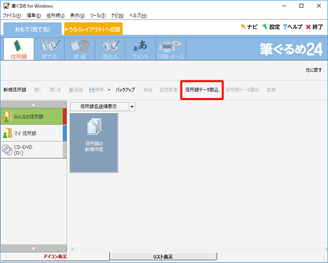
Task: Open the 住所録 menu in menu bar
Action: pyautogui.click(x=55, y=16)
